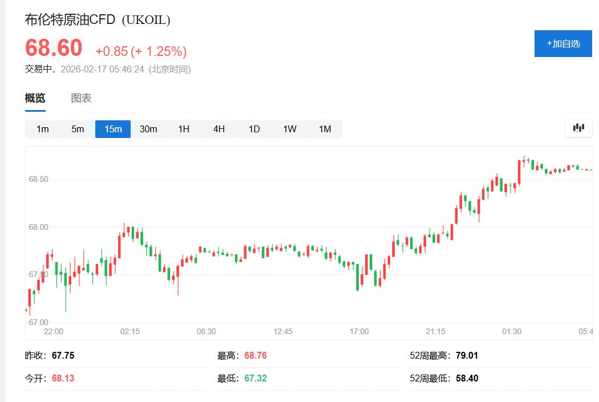
Task: Open the candlestick chart style icon
Action: 578,128
